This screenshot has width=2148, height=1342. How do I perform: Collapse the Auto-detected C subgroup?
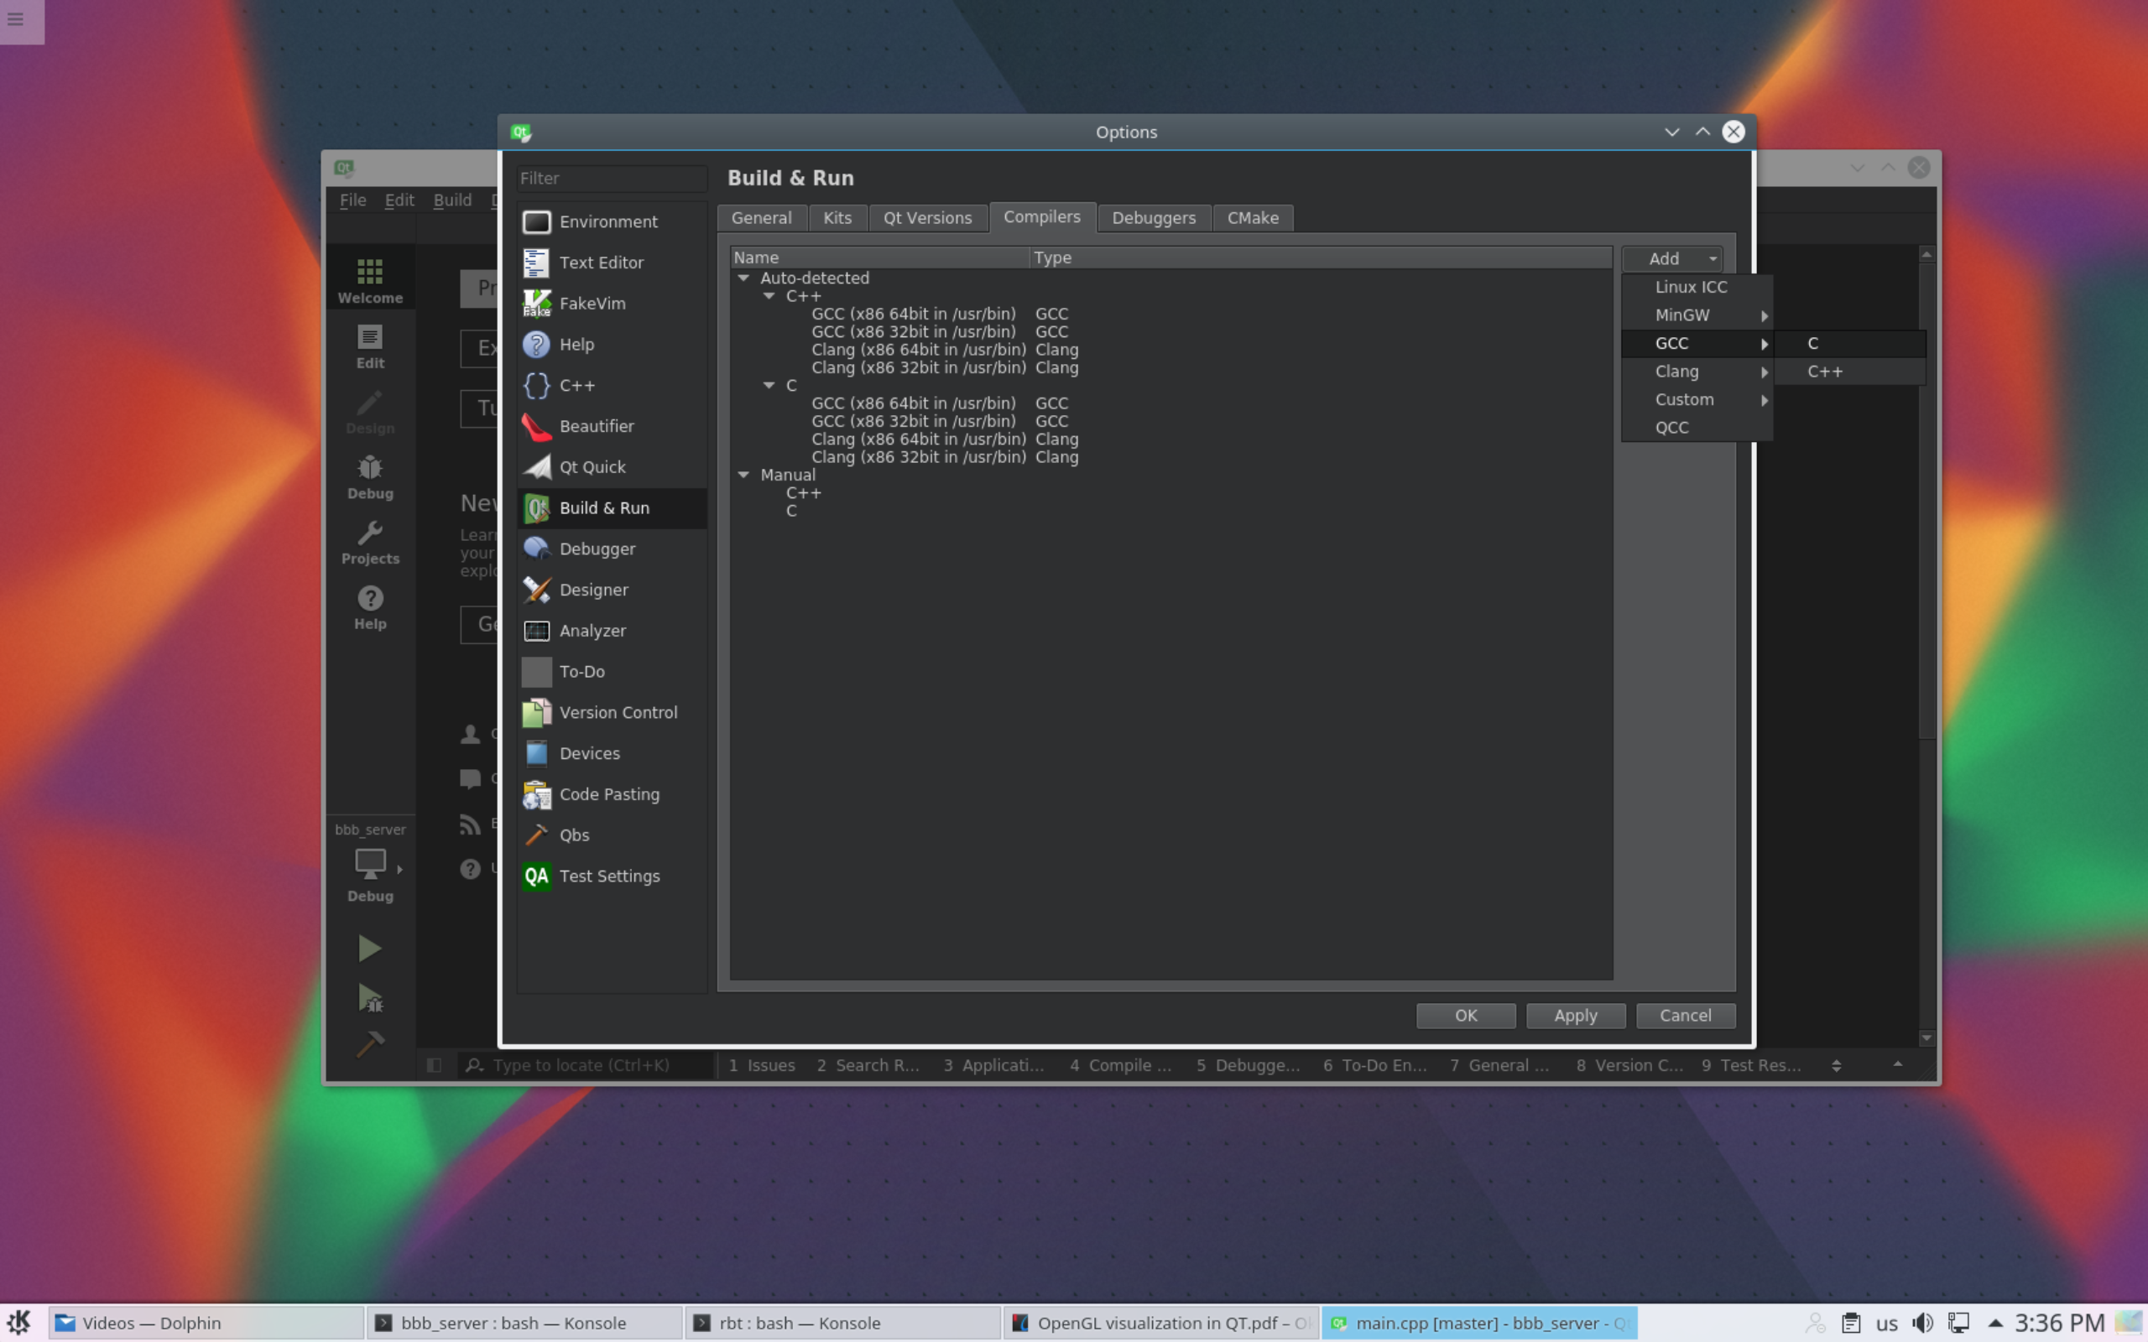769,385
